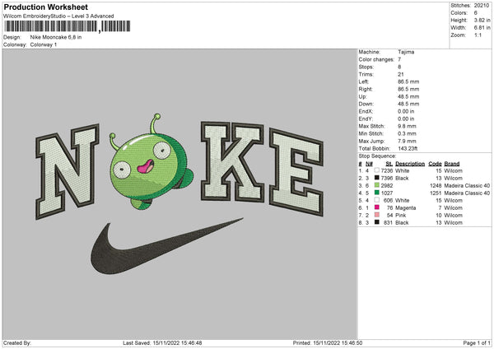Viewport: 494px width, 349px height.
Task: Click the Production Worksheet title
Action: click(45, 7)
